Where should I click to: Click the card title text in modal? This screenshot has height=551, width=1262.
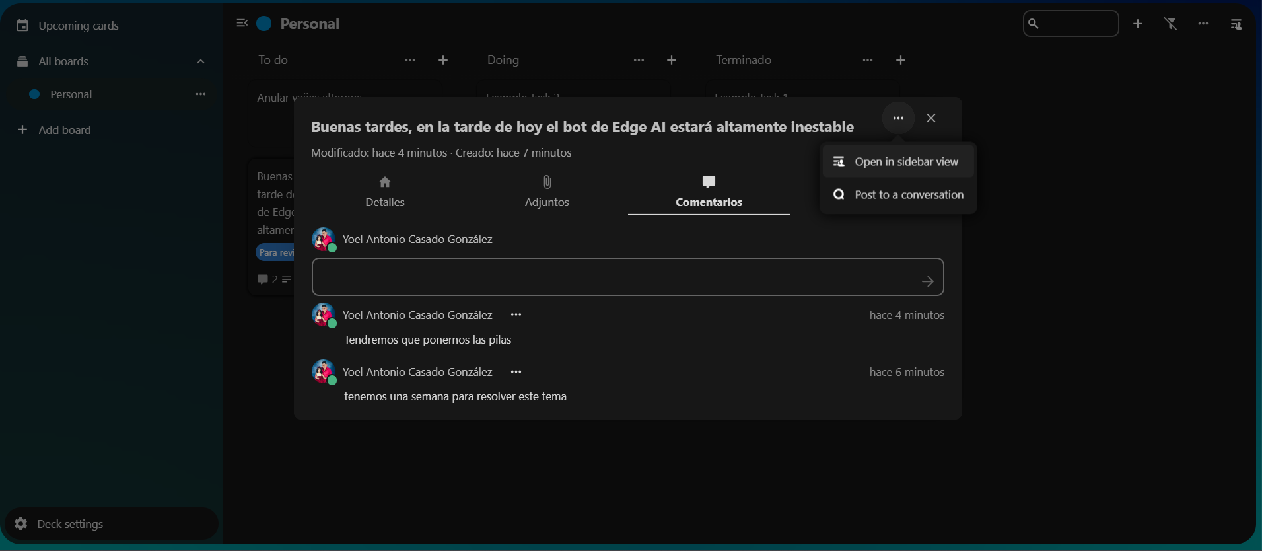coord(582,127)
